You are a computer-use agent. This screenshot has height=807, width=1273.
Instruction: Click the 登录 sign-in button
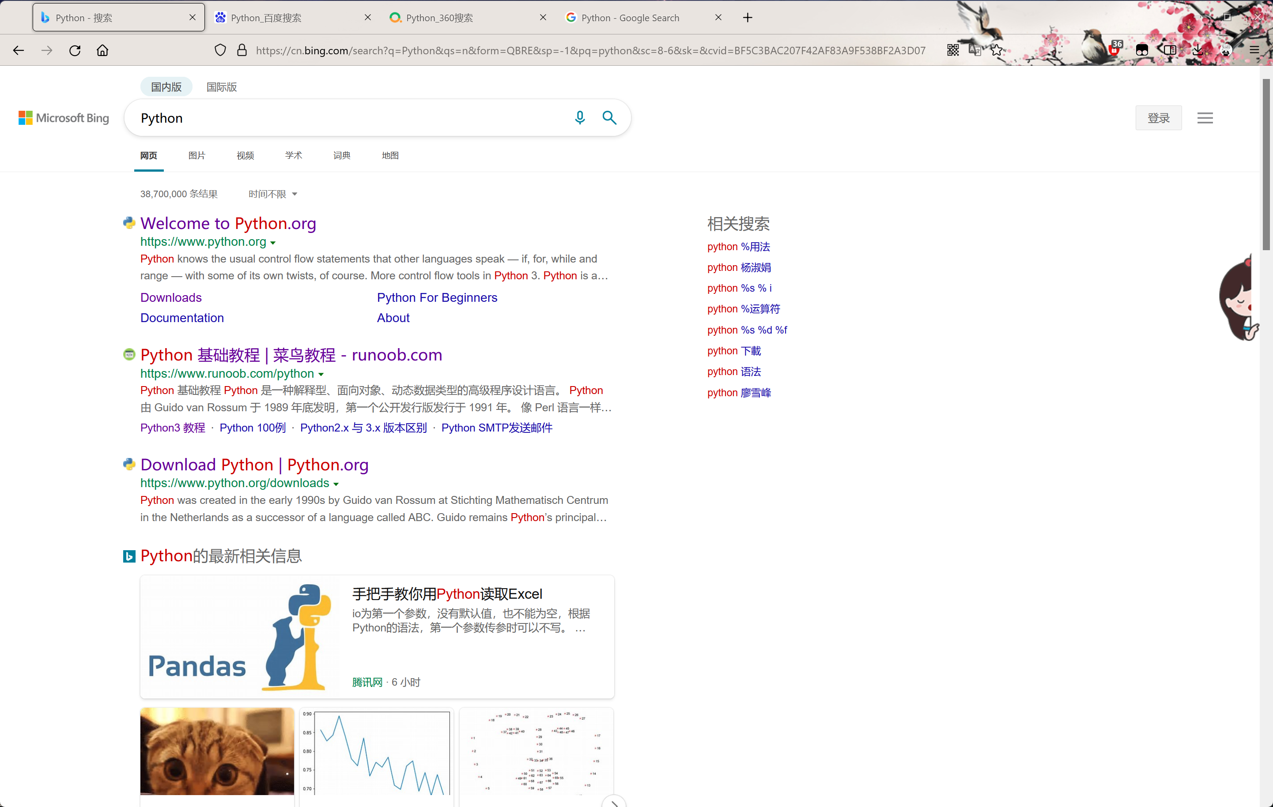pos(1158,118)
